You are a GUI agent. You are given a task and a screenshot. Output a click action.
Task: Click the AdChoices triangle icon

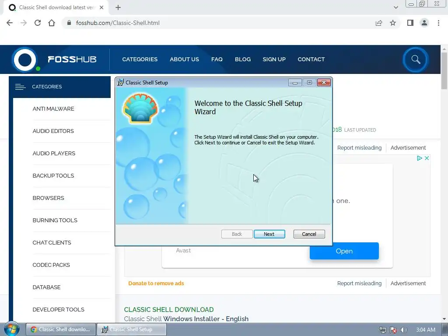pyautogui.click(x=420, y=158)
